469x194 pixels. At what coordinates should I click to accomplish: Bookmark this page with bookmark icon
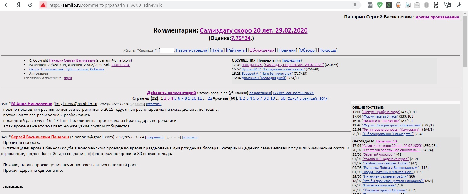coord(355,5)
